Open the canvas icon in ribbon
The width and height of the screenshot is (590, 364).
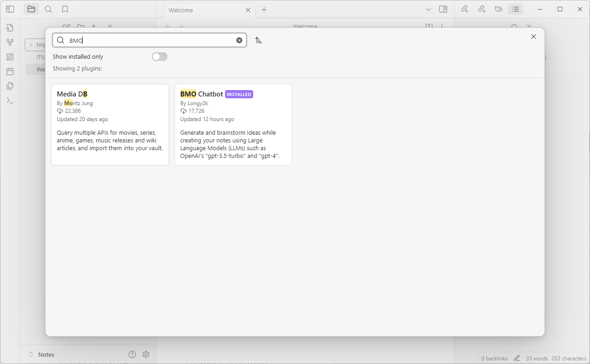click(10, 57)
